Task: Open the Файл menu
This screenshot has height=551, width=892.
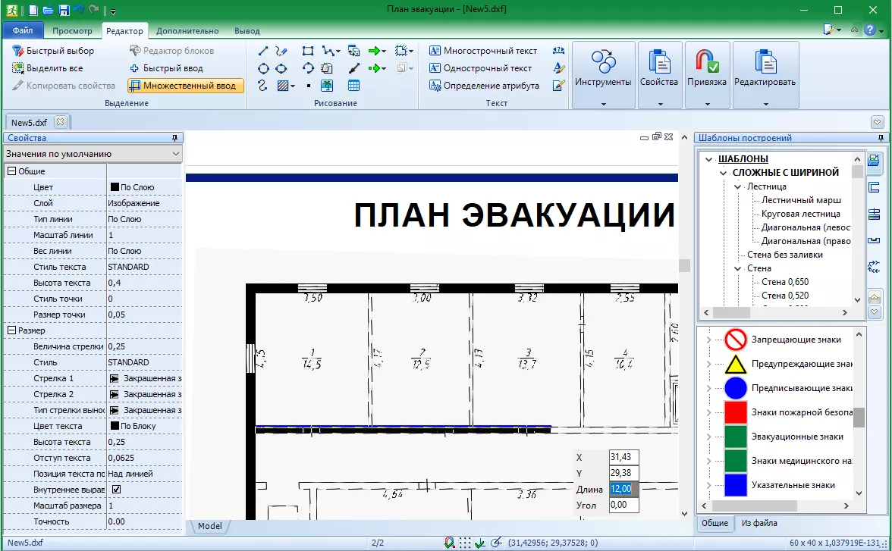Action: pos(22,30)
